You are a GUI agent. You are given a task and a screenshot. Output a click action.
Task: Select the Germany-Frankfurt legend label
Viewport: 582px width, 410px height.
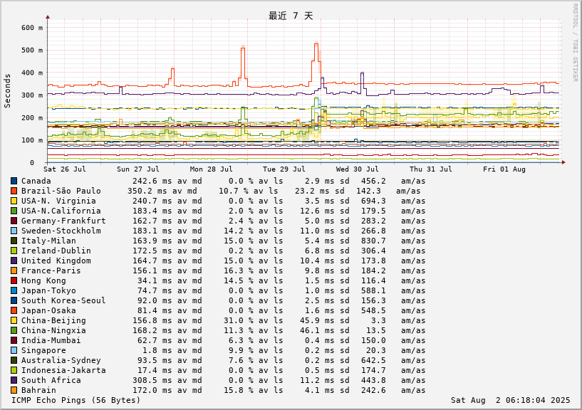(x=63, y=221)
